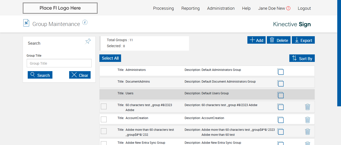Open the Sort By options
Viewport: 341px width, 145px height.
coord(302,58)
